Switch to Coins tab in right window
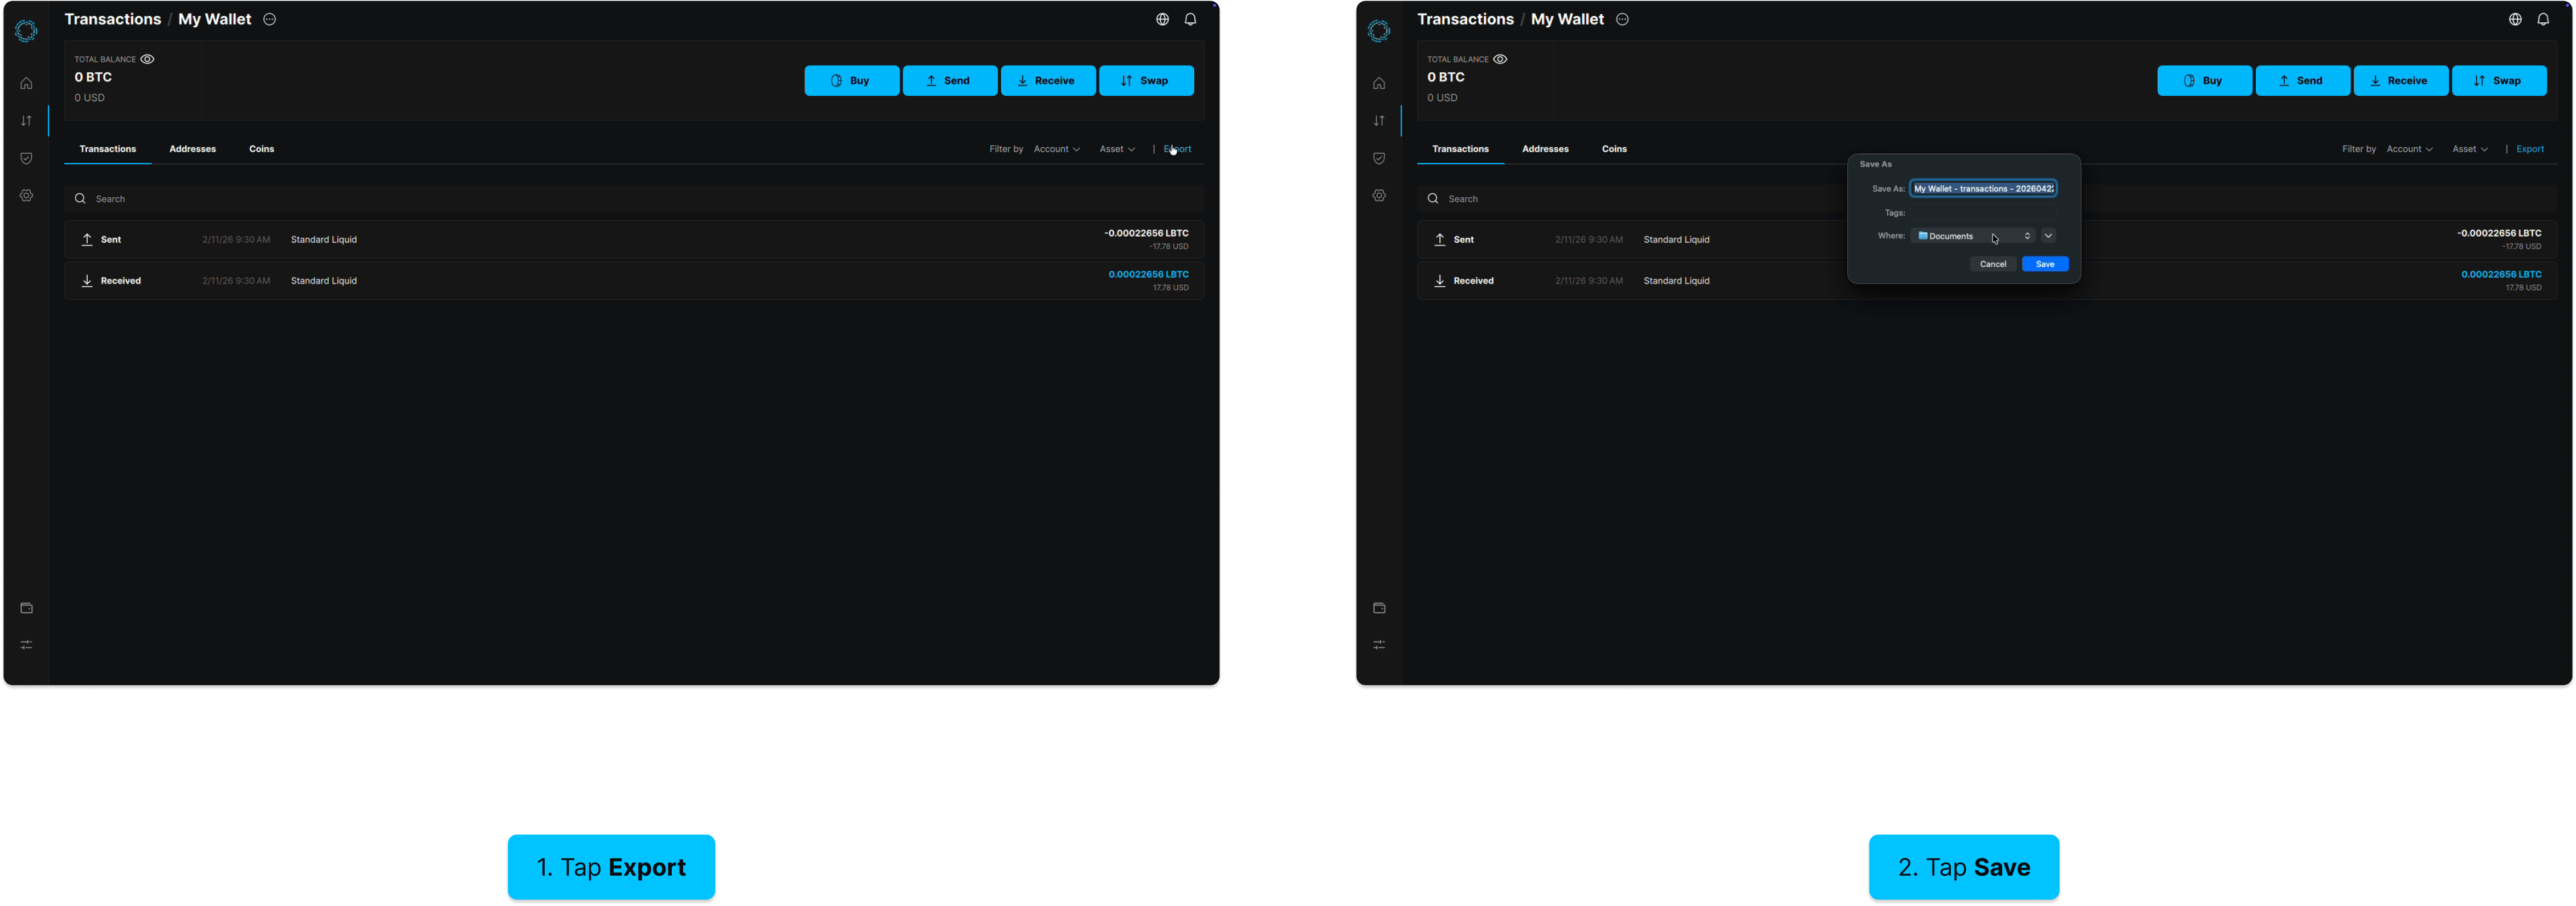This screenshot has height=906, width=2576. (x=1614, y=149)
